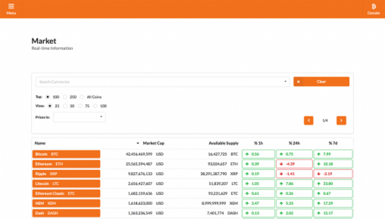The image size is (385, 219).
Task: Click the sort caret next to Name
Action: pyautogui.click(x=138, y=143)
